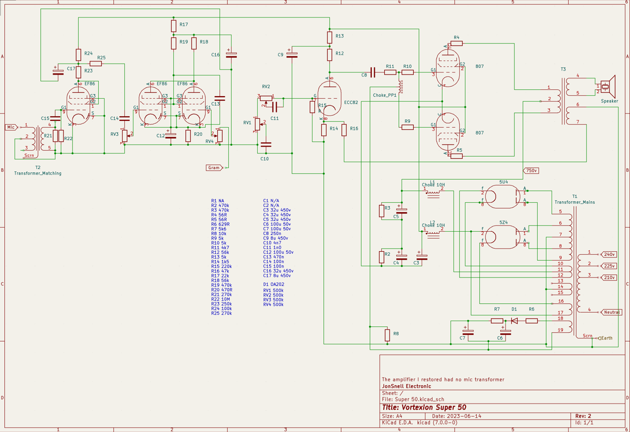
Task: Click the 'KiCad E.D.A. kicad (7.0.0-0)' text
Action: [x=419, y=423]
